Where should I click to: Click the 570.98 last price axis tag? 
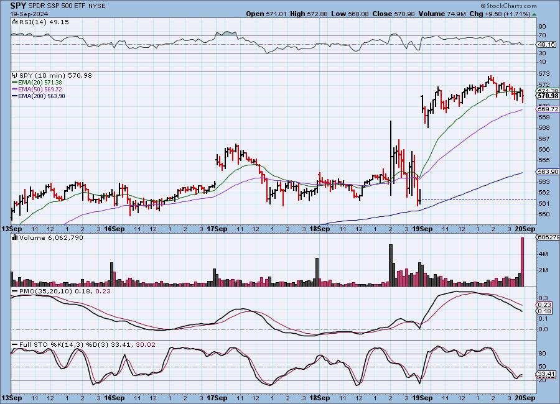548,96
